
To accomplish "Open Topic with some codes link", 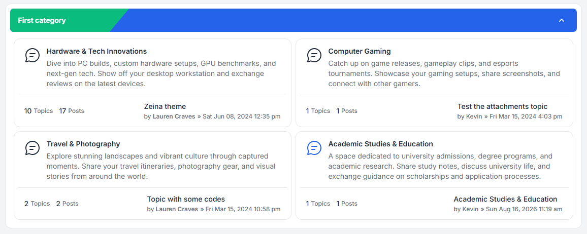I will coord(186,199).
